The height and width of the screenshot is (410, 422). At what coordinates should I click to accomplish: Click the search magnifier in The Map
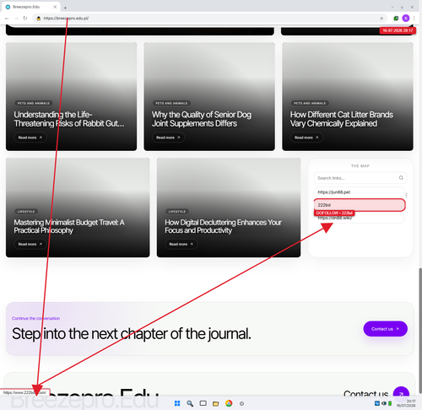[x=401, y=178]
